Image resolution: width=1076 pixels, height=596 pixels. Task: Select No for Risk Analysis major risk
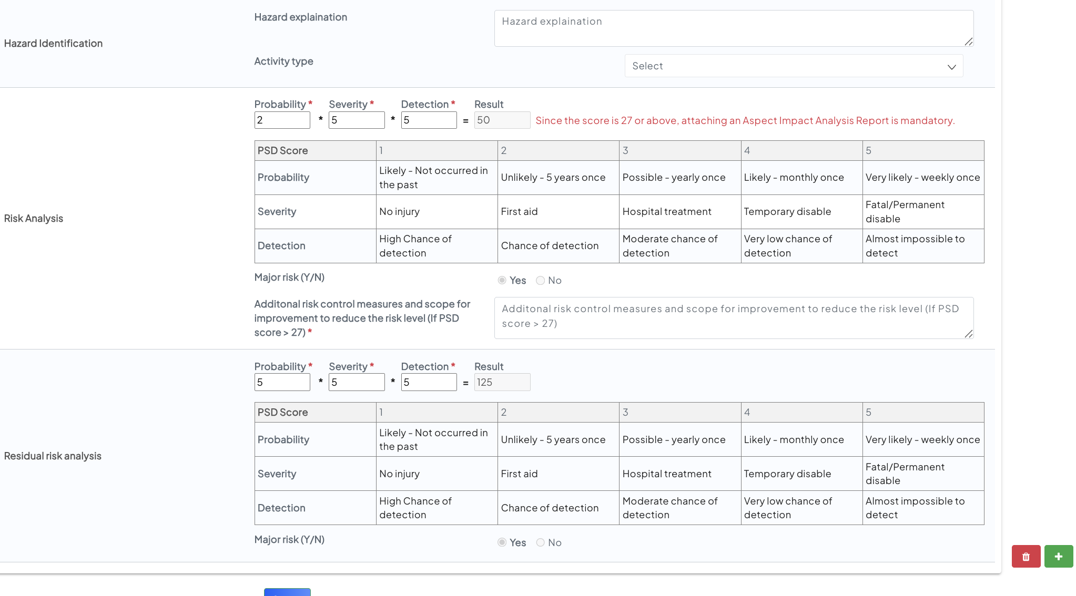coord(540,281)
